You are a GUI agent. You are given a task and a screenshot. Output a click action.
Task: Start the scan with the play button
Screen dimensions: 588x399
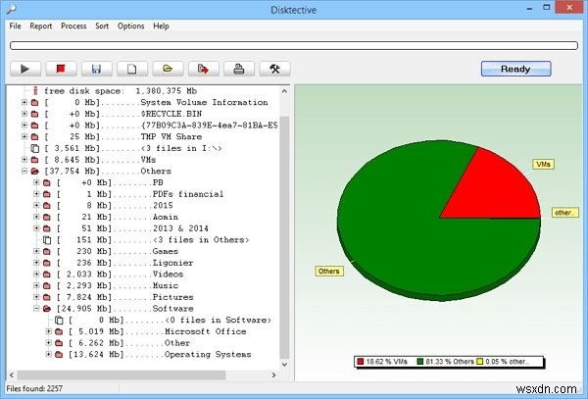25,69
